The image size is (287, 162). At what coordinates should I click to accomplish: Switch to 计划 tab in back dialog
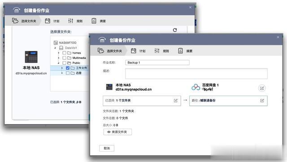(52, 21)
